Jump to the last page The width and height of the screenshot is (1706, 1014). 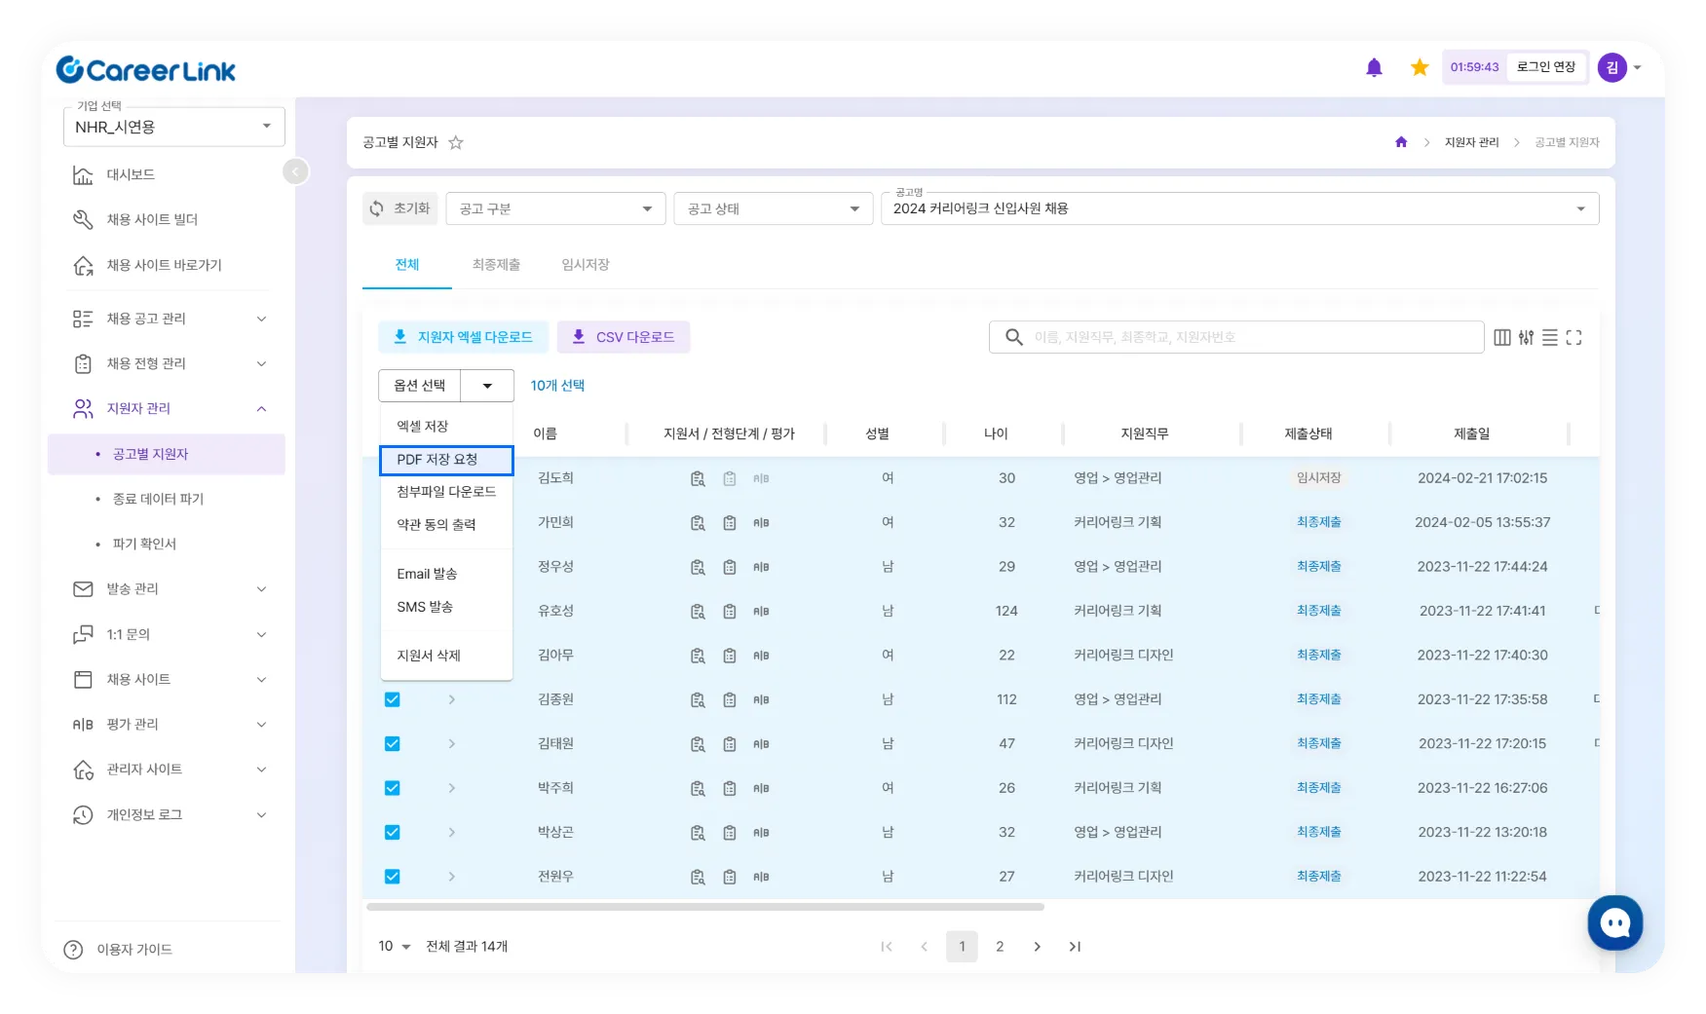[x=1075, y=947]
